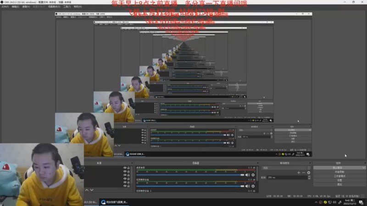
Task: Pop out the sources dock panel
Action: point(132,163)
